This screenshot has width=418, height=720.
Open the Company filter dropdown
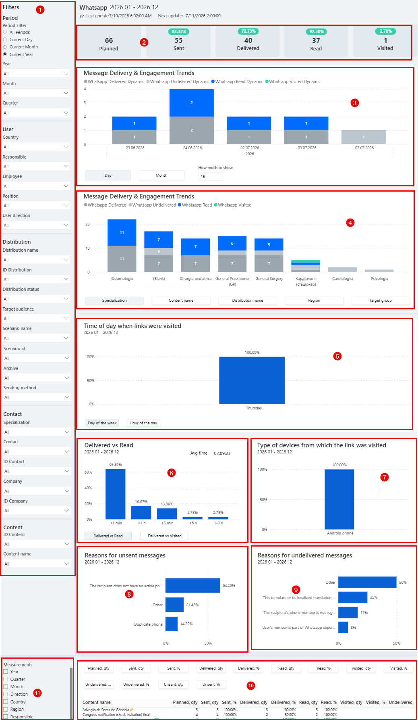point(36,491)
